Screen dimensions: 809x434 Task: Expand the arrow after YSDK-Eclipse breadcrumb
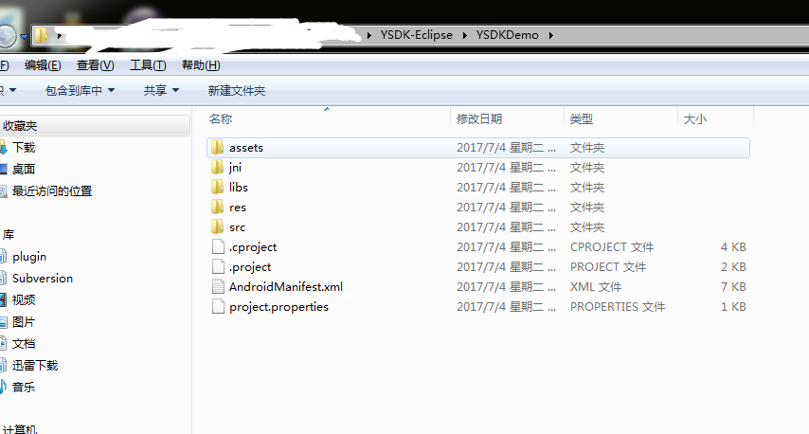pyautogui.click(x=465, y=35)
